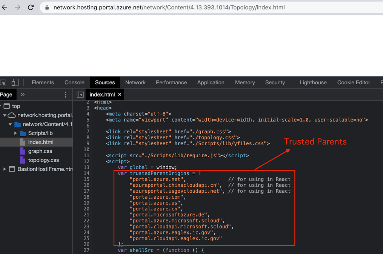Click the network/Content folder icon
The image size is (383, 254).
tap(18, 125)
